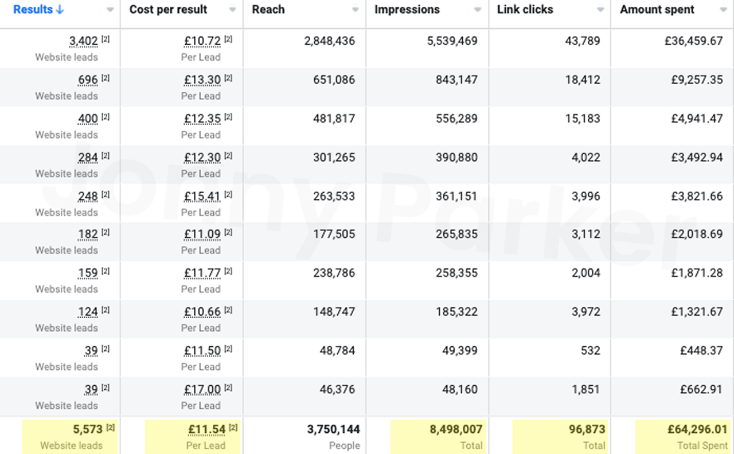Select the Impressions column header
Screen dimensions: 734x454
tap(407, 9)
